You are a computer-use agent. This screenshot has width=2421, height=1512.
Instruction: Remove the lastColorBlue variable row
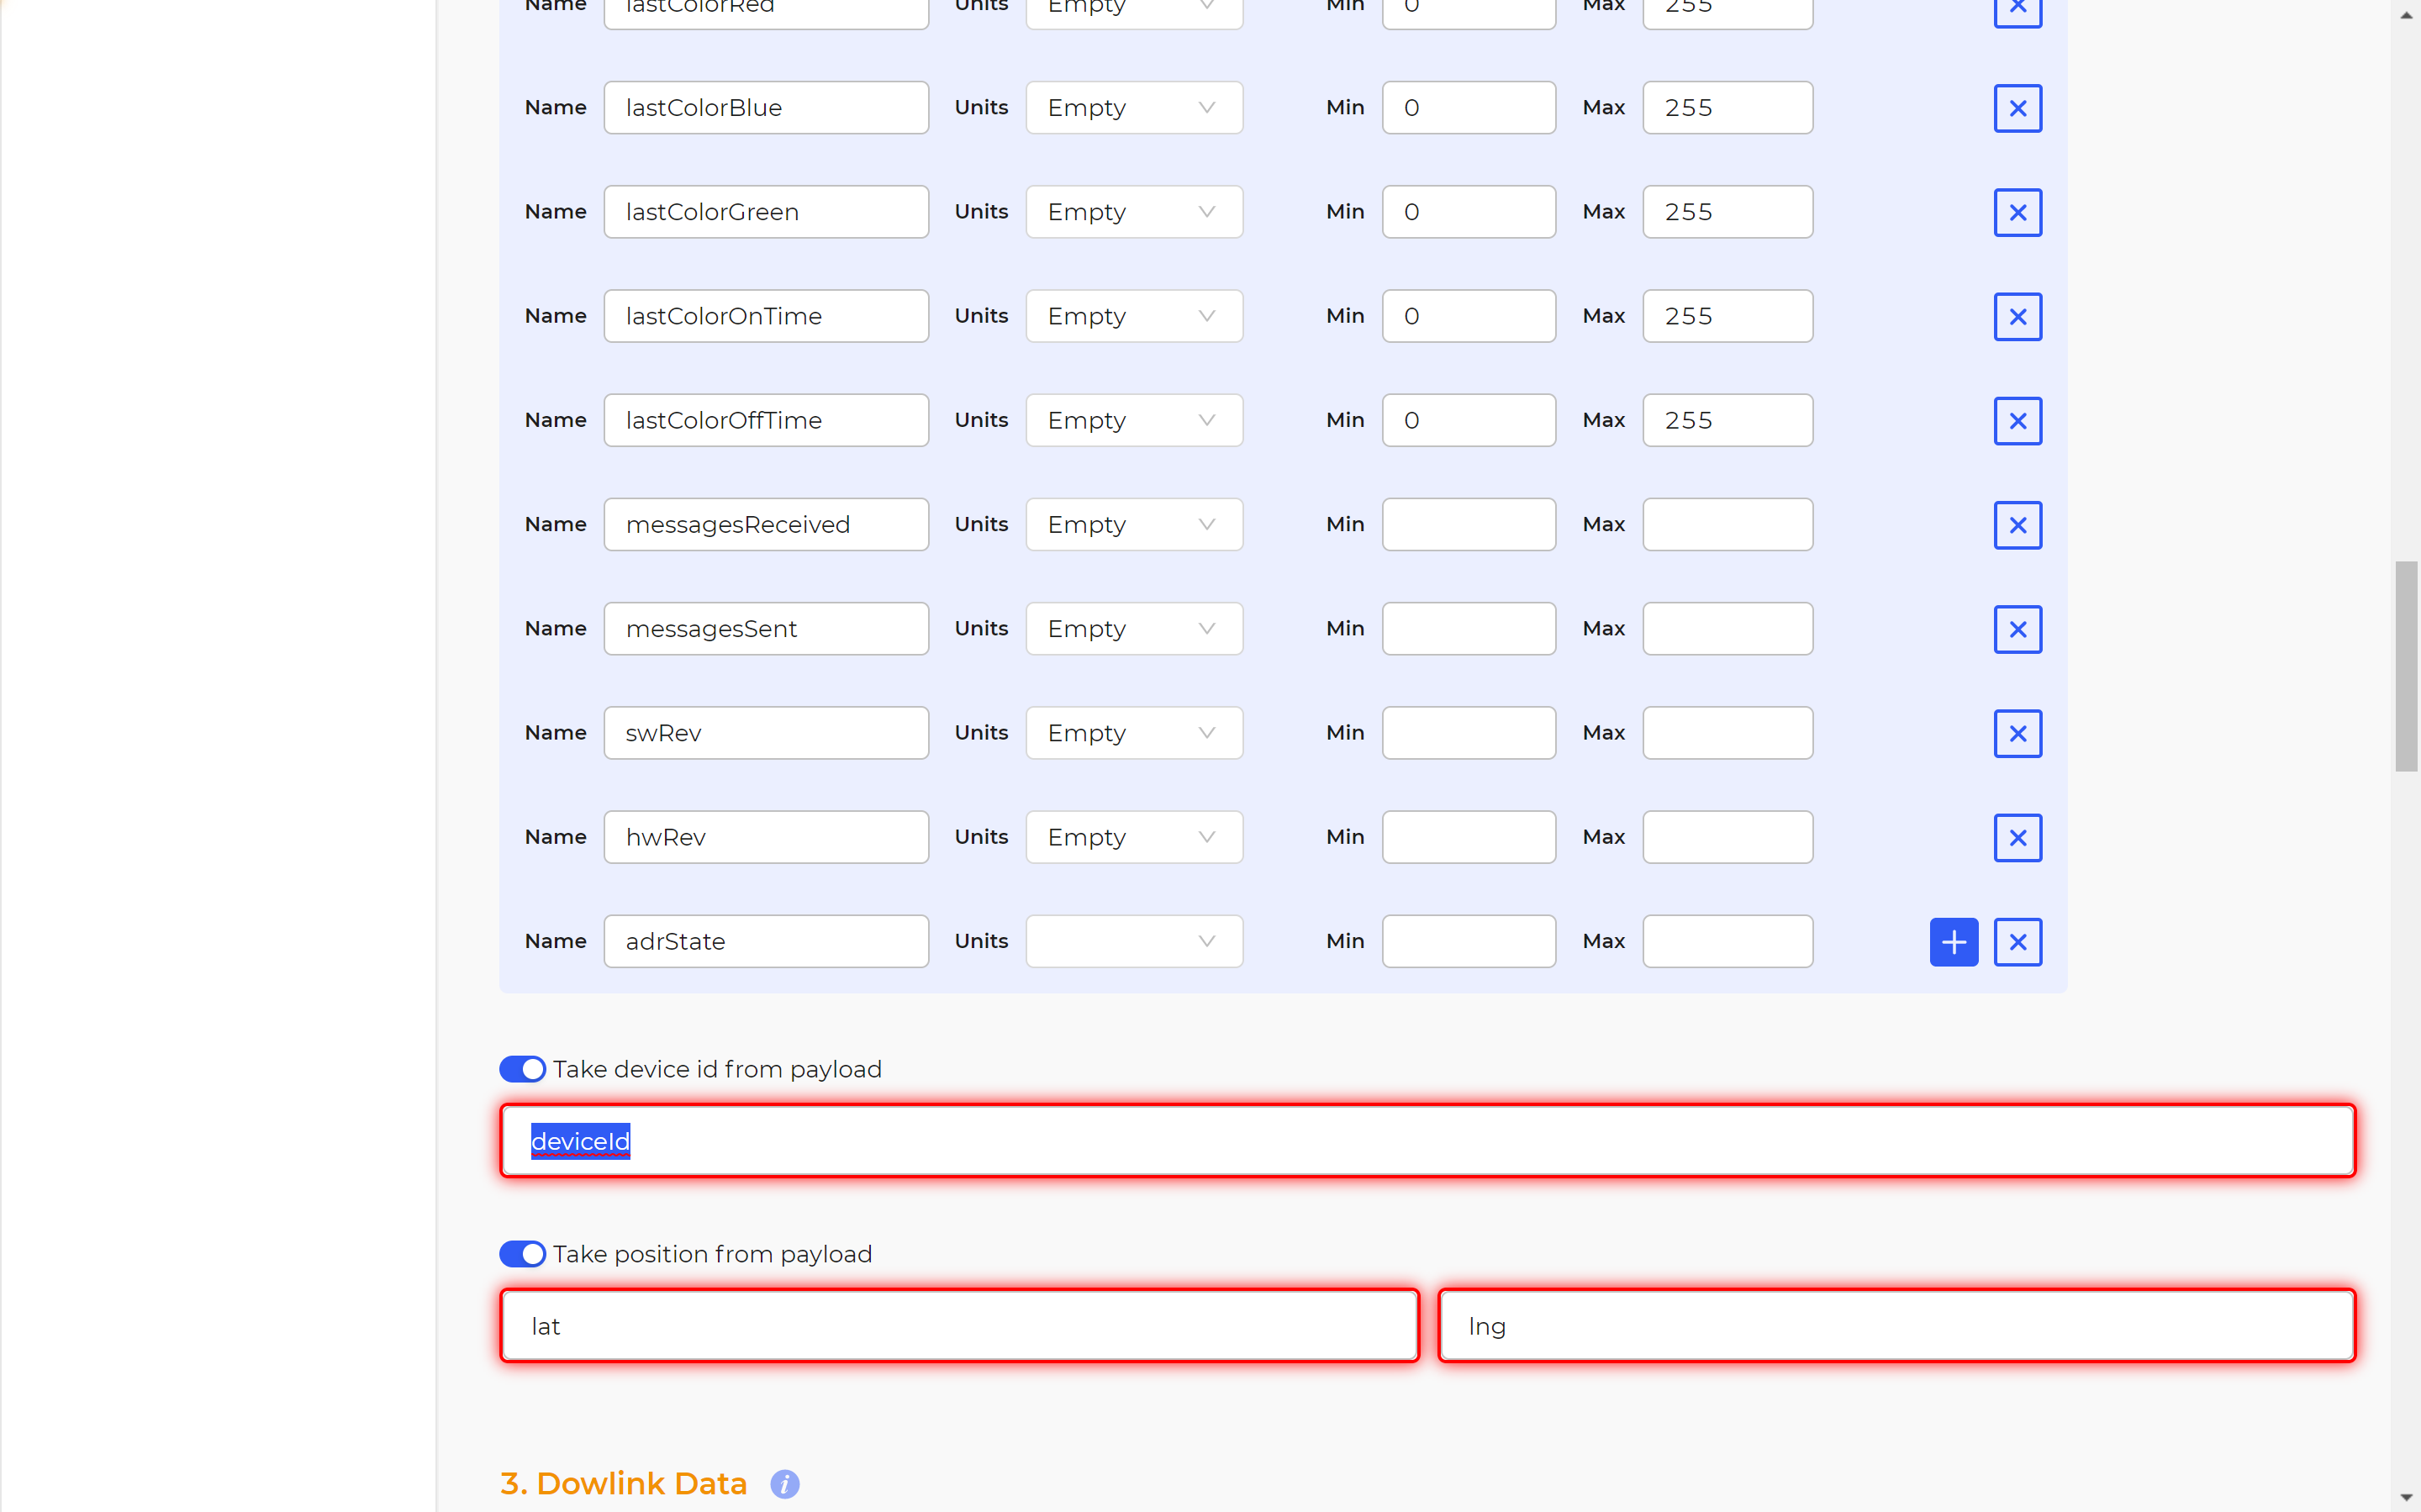[2017, 108]
